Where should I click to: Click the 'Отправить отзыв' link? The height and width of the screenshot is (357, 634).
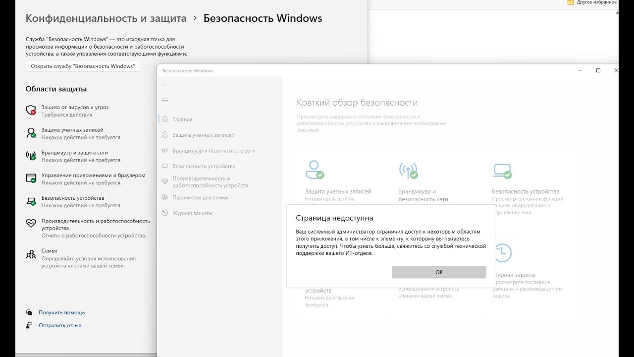pos(60,325)
